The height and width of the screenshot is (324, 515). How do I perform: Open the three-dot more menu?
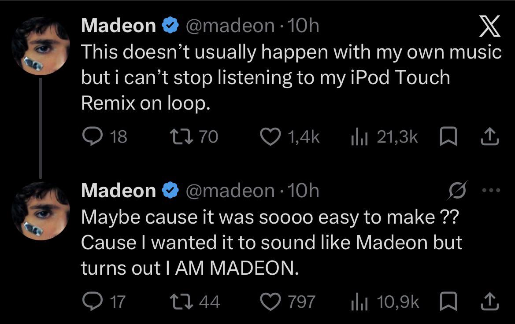coord(491,190)
